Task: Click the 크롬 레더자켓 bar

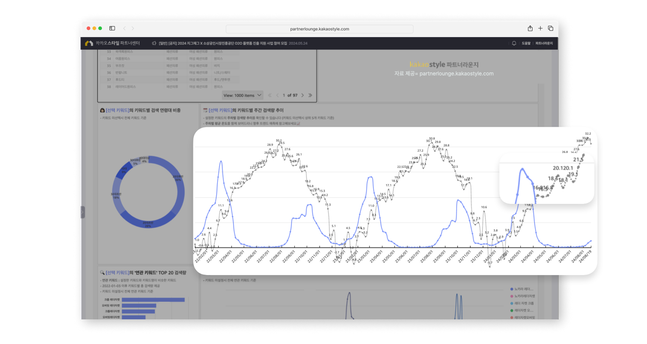Action: click(153, 300)
